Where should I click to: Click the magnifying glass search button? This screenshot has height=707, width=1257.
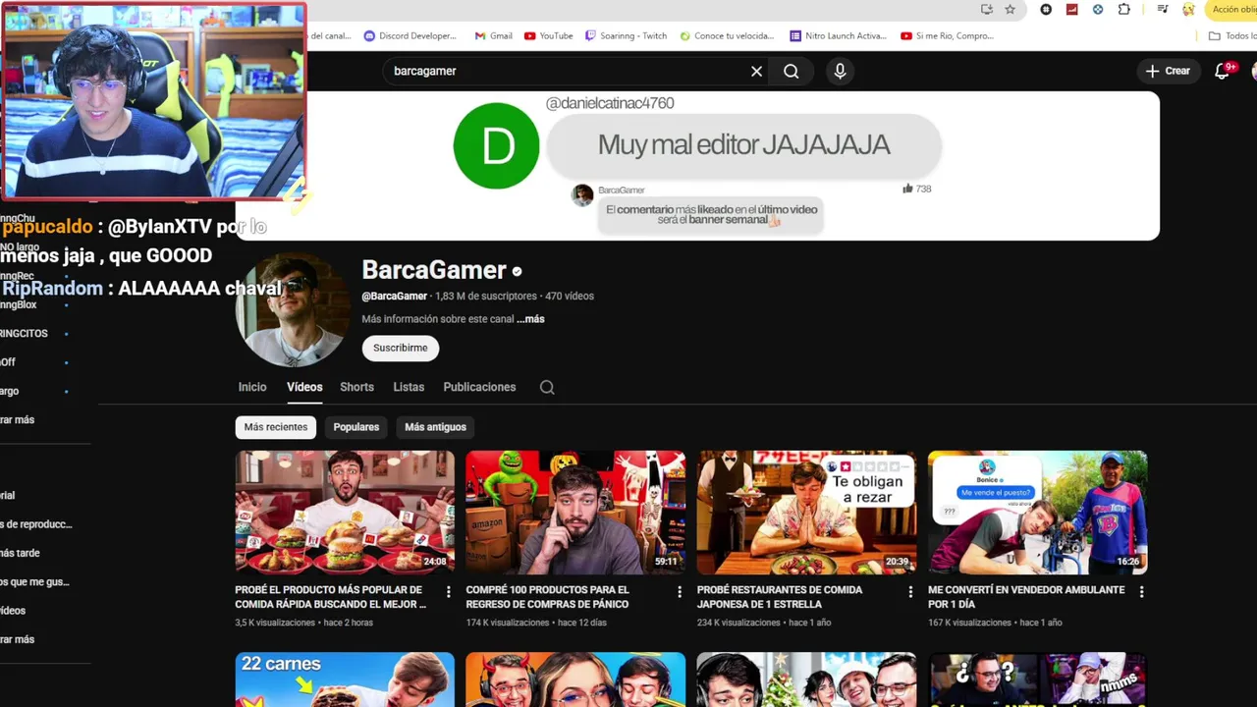click(x=792, y=71)
